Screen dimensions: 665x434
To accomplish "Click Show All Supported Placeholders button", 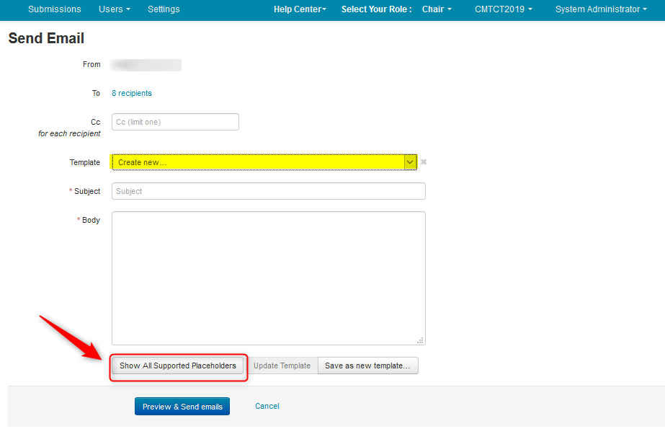I will point(178,366).
